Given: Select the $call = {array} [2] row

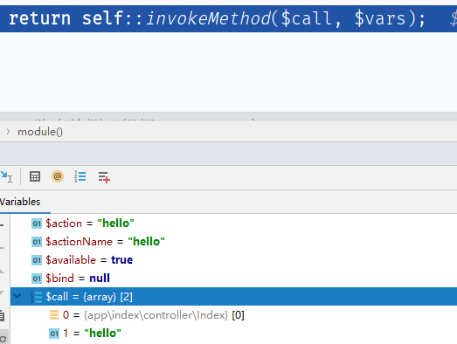Looking at the screenshot, I should pos(234,297).
